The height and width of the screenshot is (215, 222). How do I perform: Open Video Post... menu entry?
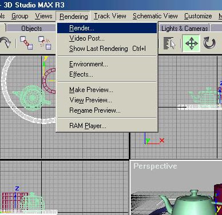click(107, 38)
